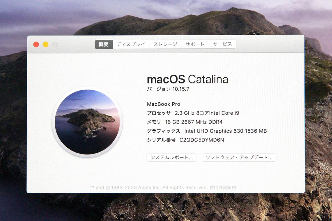332x221 pixels.
Task: Select the serial number C2QDG5DYMD6N
Action: (x=202, y=140)
